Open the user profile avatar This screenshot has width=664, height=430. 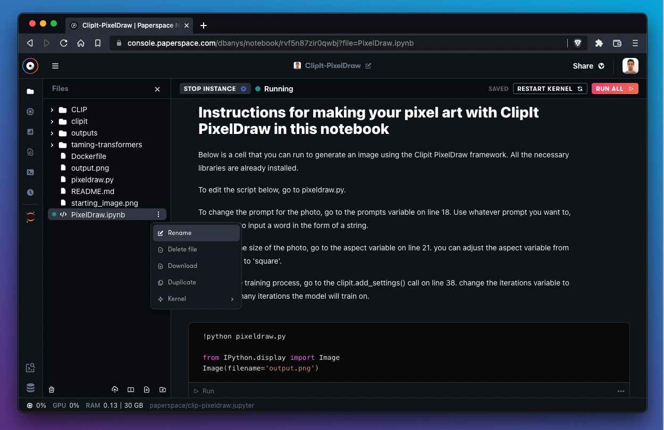631,66
